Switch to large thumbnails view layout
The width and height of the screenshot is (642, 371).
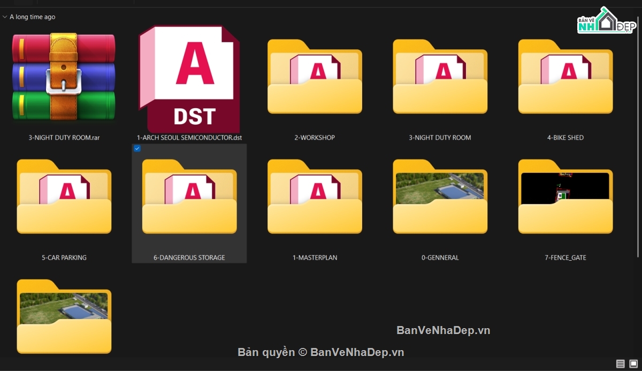[x=633, y=364]
